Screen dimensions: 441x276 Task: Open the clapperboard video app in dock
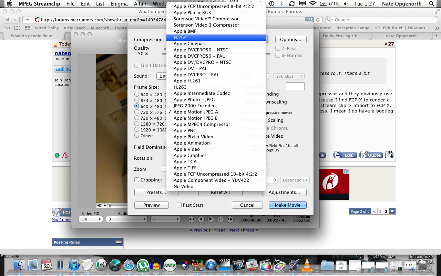[224, 265]
